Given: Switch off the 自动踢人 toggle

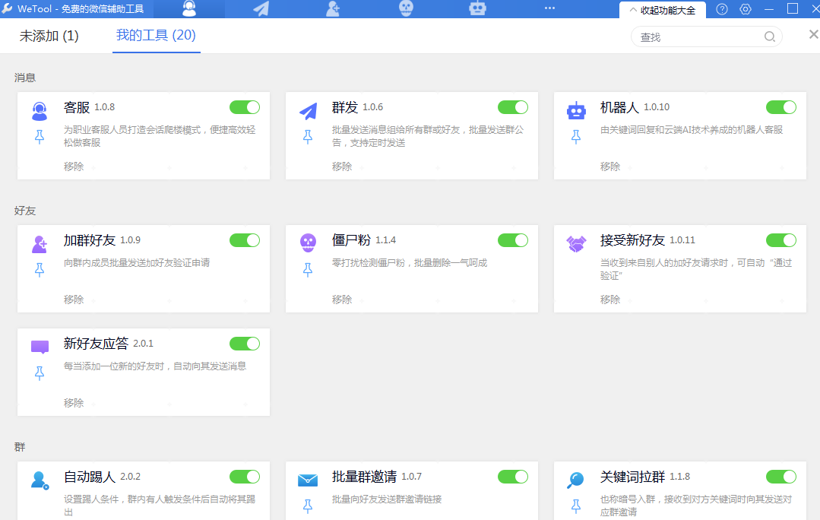Looking at the screenshot, I should [245, 477].
